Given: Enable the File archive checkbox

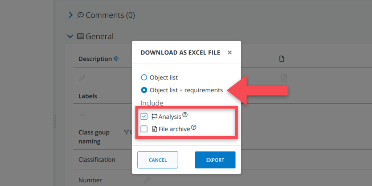Looking at the screenshot, I should click(x=144, y=129).
